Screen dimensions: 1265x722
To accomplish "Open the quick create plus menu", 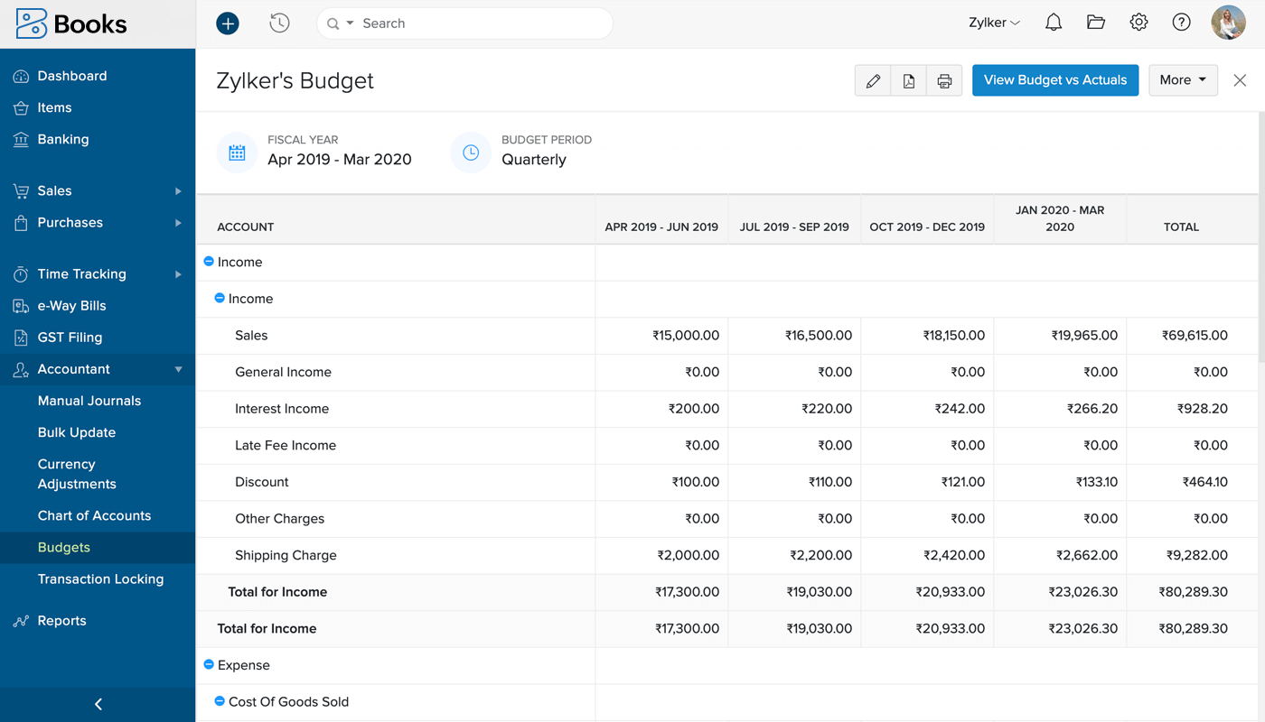I will click(227, 23).
